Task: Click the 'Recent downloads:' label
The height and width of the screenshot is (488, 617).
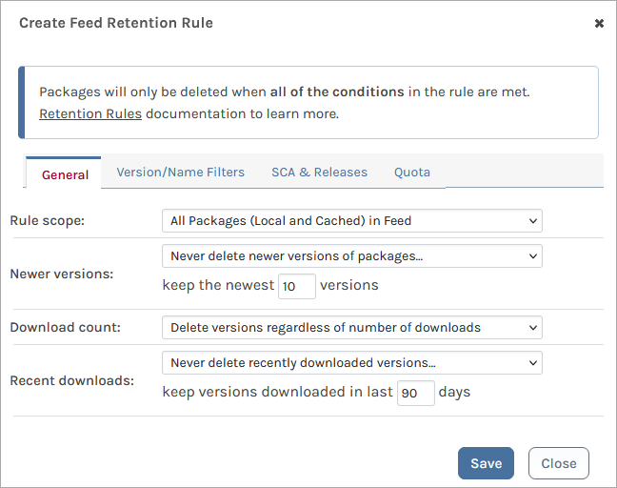Action: point(71,380)
